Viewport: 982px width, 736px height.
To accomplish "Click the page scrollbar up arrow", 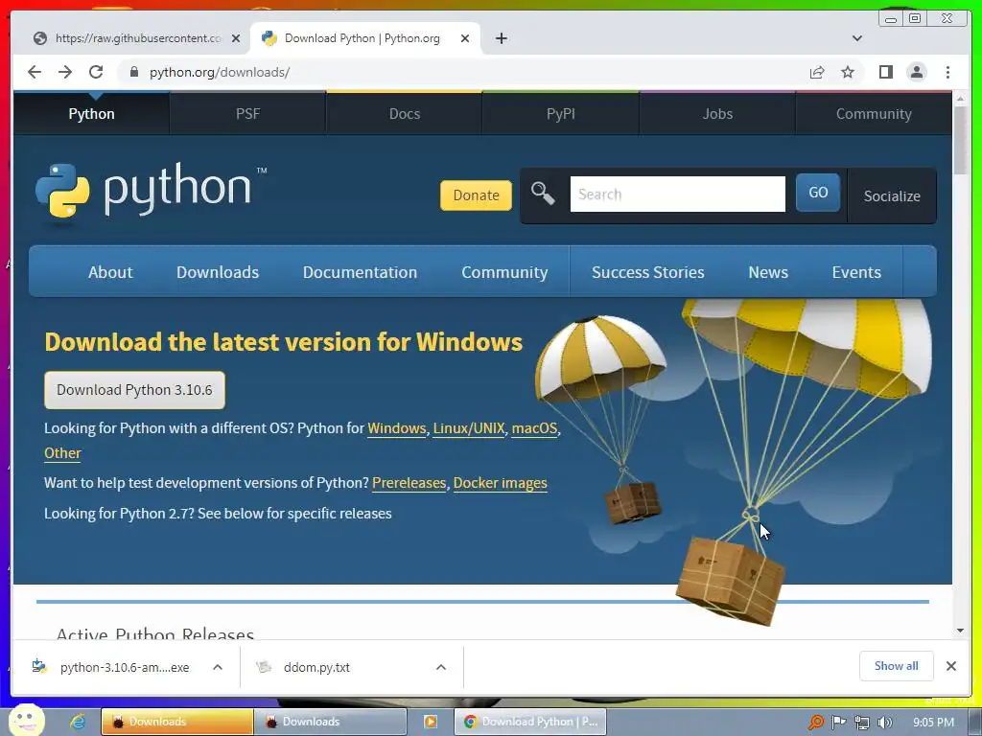I will click(x=961, y=99).
